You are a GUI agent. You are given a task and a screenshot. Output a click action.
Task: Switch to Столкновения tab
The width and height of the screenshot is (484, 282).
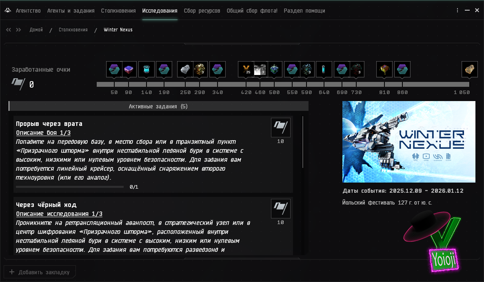click(x=118, y=11)
